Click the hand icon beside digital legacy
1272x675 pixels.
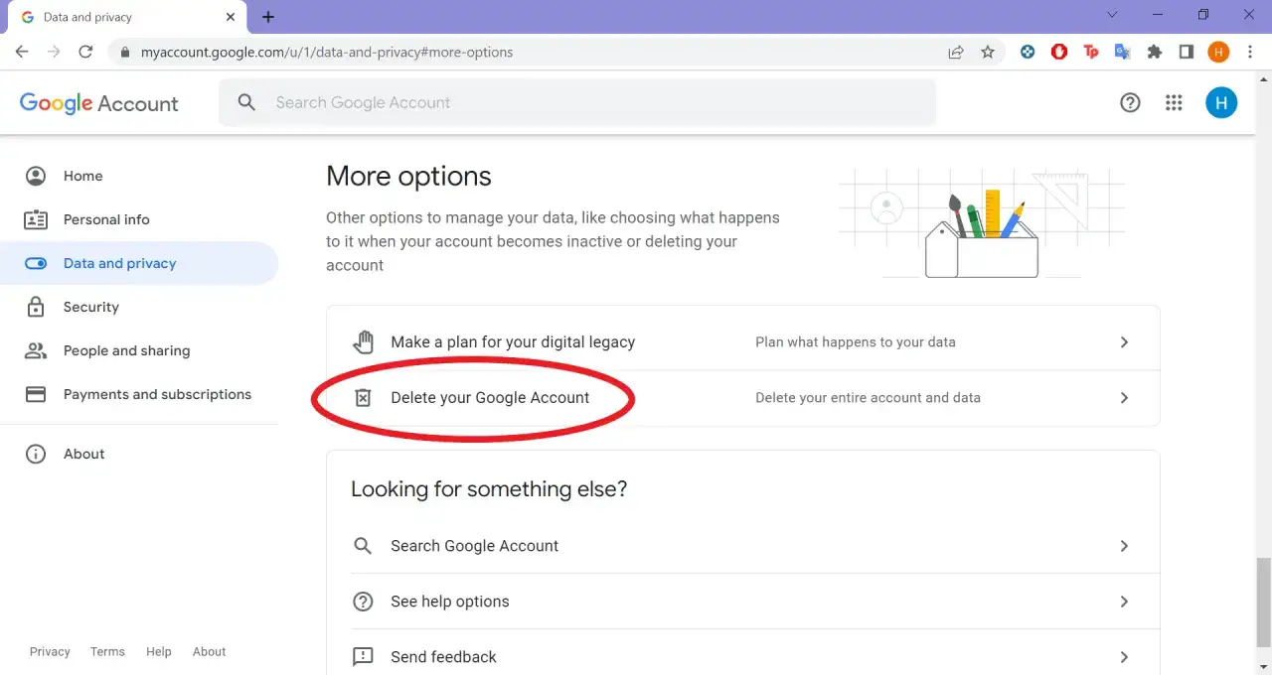(x=364, y=341)
